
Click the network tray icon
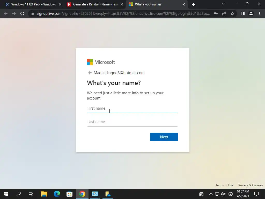click(217, 194)
